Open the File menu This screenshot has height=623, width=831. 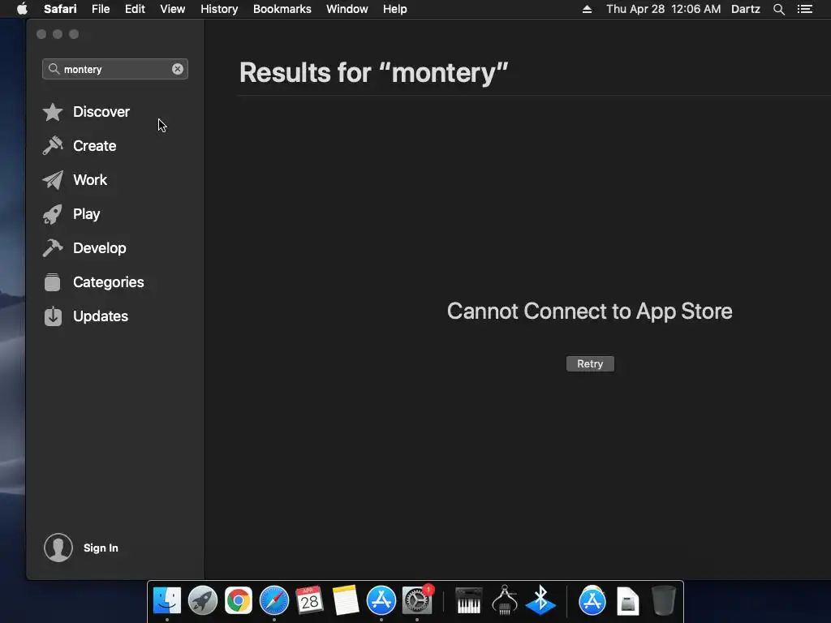(100, 9)
